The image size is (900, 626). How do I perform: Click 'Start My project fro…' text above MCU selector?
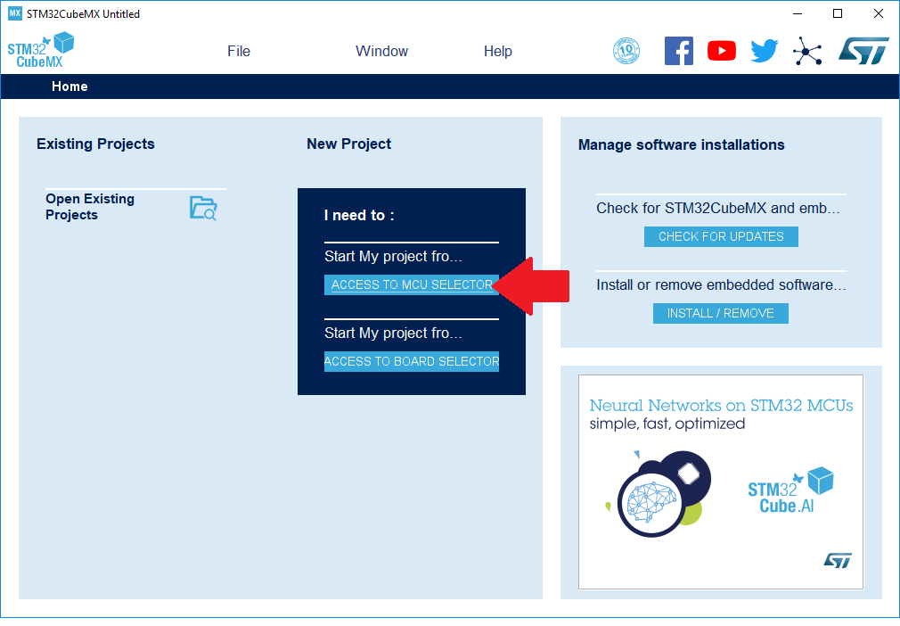pos(393,256)
